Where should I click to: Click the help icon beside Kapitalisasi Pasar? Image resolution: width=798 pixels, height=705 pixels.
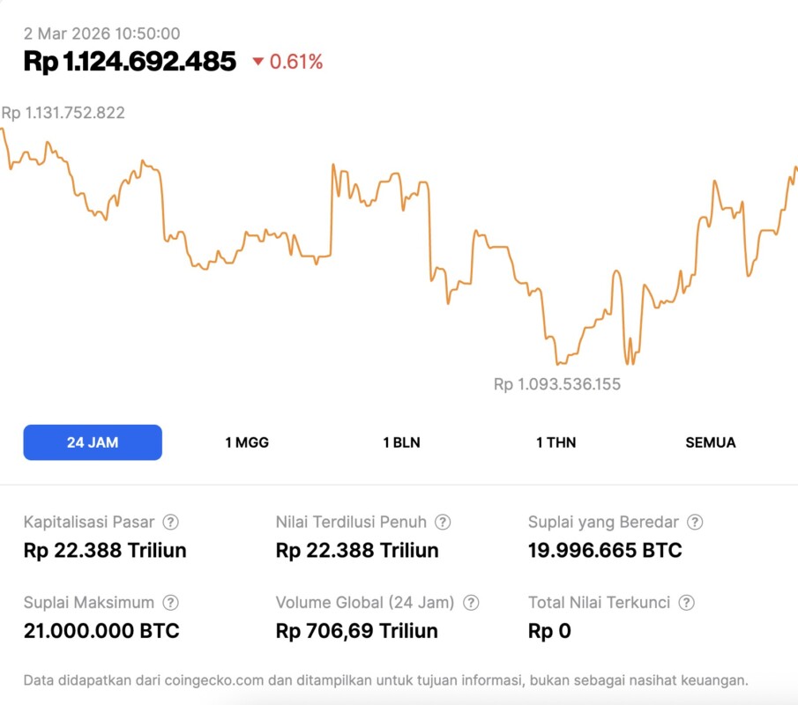tap(171, 522)
